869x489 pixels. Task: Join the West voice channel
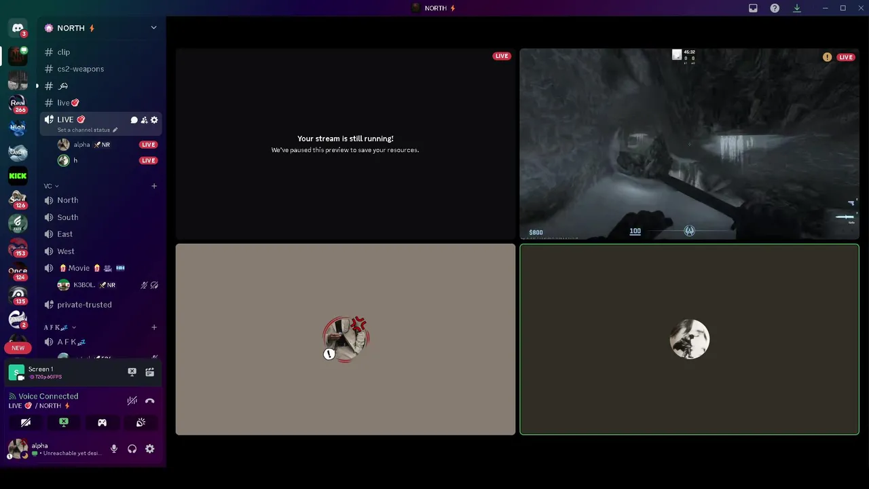100,251
